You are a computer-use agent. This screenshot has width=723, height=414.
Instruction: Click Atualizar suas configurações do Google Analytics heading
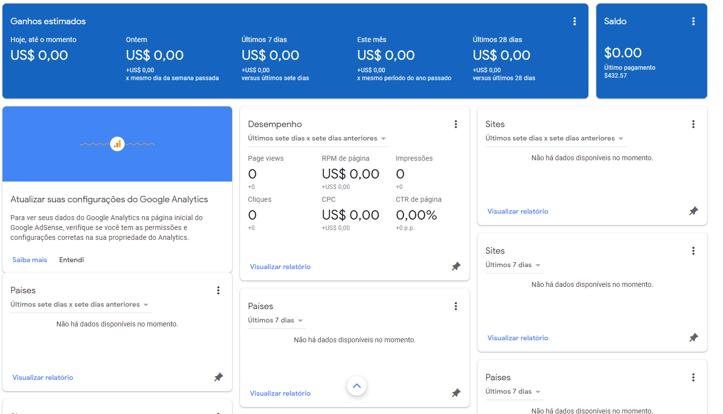[x=109, y=199]
